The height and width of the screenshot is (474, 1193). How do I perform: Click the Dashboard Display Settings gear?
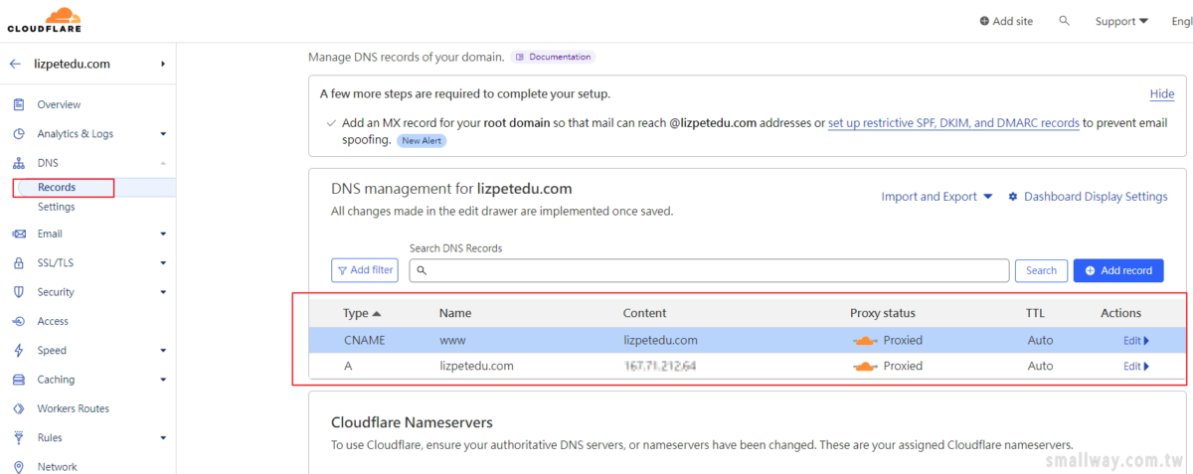(1013, 197)
